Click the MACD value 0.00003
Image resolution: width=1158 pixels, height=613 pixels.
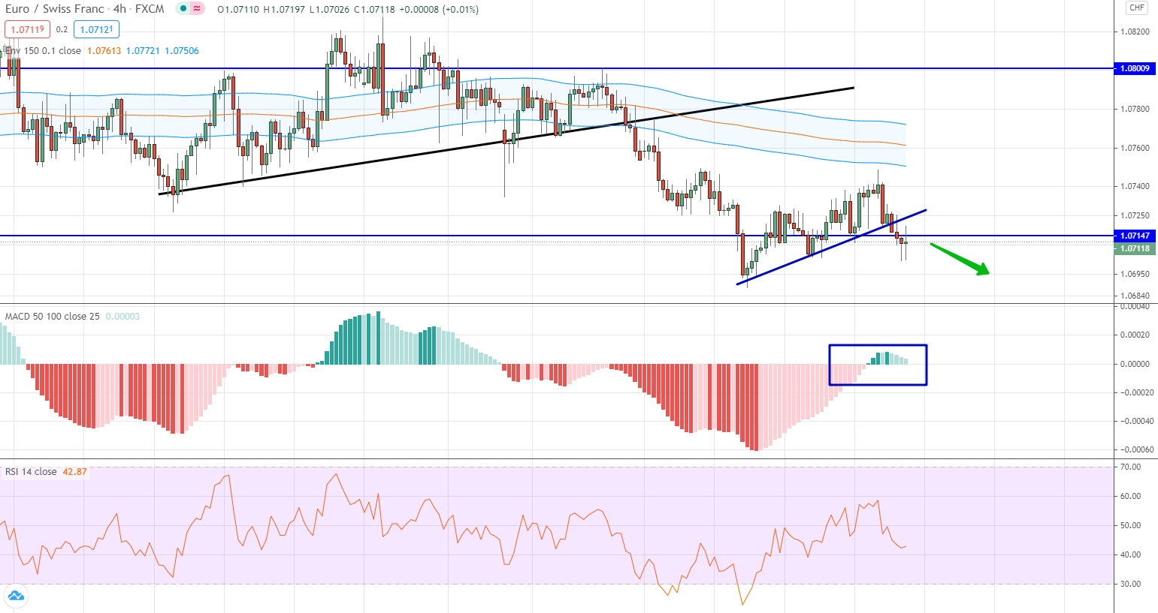[x=122, y=317]
